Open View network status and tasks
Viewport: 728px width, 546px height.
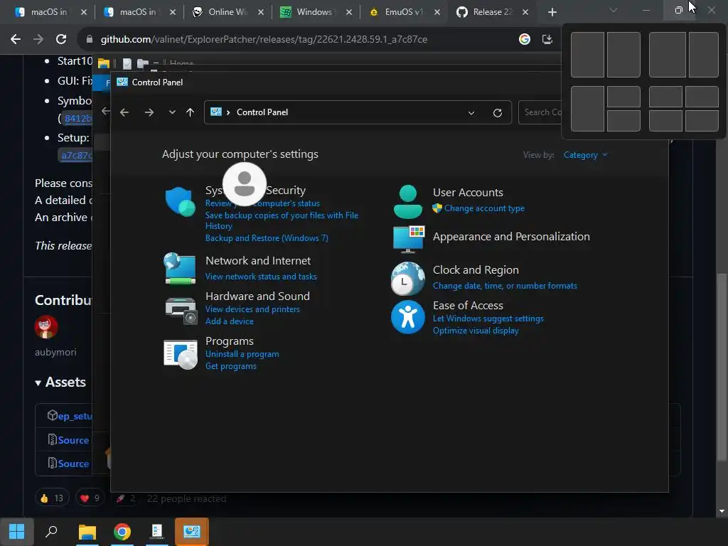click(261, 277)
